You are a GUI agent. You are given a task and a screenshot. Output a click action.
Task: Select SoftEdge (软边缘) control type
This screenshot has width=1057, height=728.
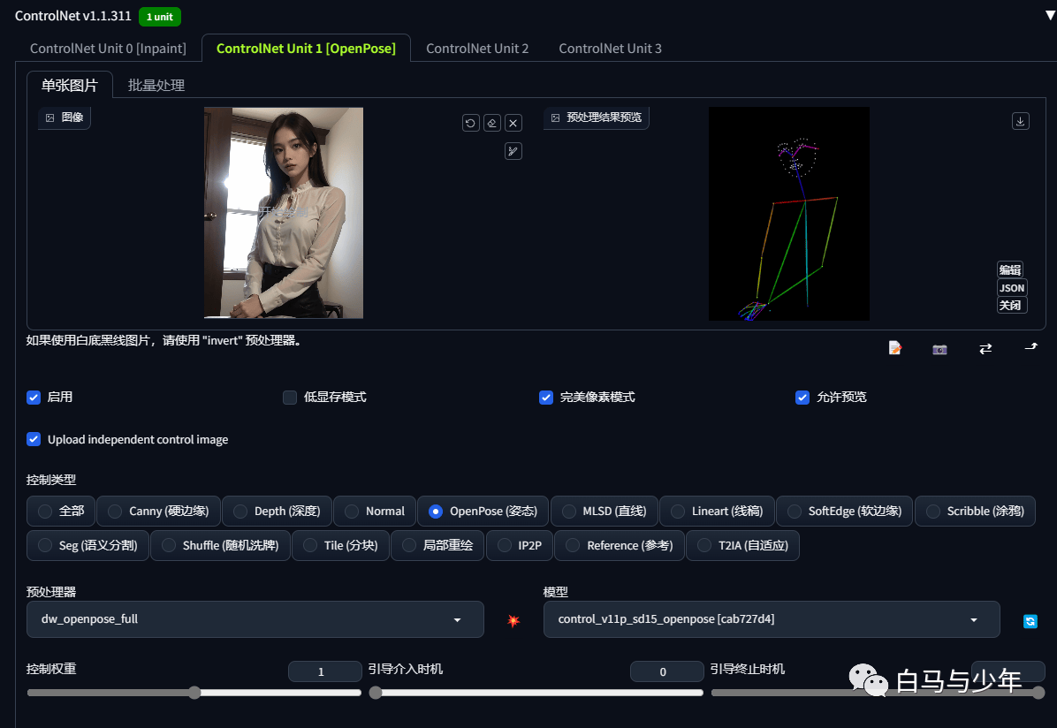(844, 511)
